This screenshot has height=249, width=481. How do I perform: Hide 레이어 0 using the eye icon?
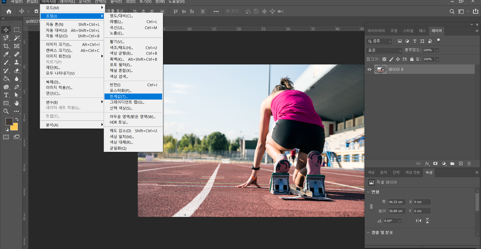[x=369, y=69]
